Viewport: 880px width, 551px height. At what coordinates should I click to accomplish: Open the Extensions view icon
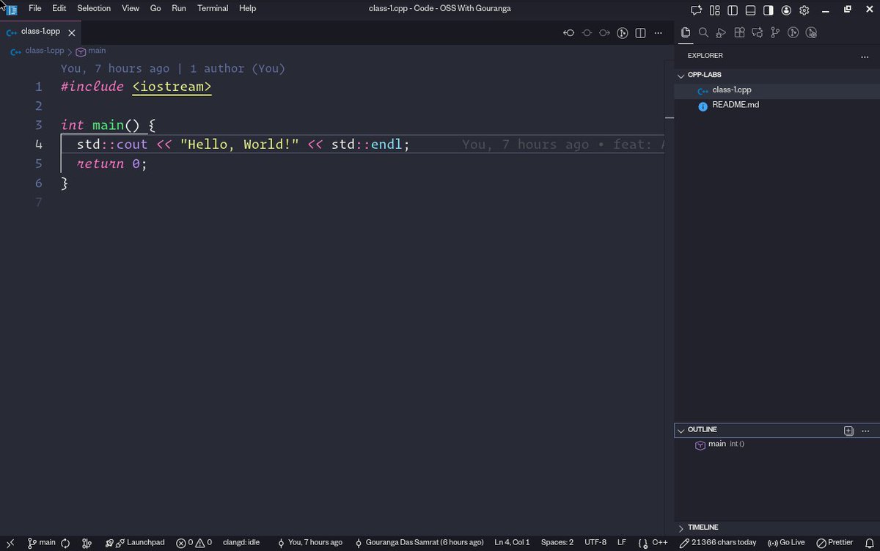pos(739,32)
